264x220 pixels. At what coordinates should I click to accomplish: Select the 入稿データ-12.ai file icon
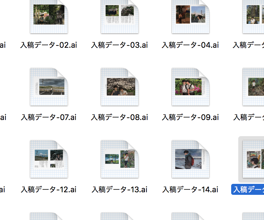(49, 159)
